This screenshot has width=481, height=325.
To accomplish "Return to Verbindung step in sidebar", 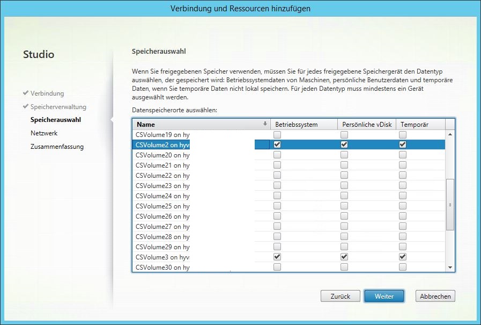I will tap(47, 93).
